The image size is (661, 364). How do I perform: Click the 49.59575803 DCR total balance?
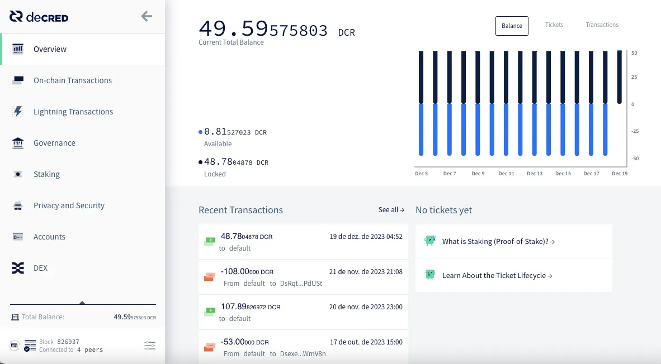(277, 29)
